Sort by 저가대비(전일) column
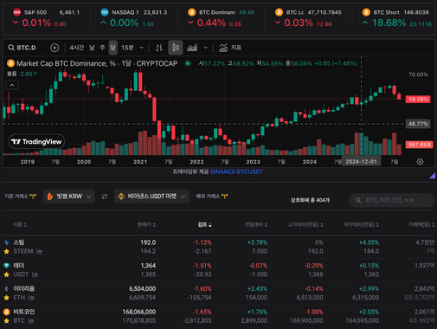Viewport: 437px width, 329px height. pyautogui.click(x=361, y=224)
